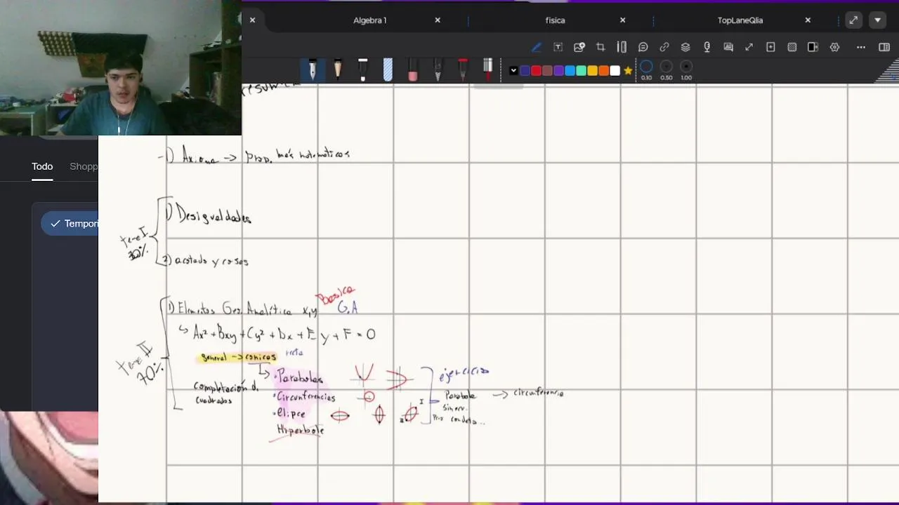
Task: Click the diagonal expand arrows toolbar icon
Action: tap(749, 47)
